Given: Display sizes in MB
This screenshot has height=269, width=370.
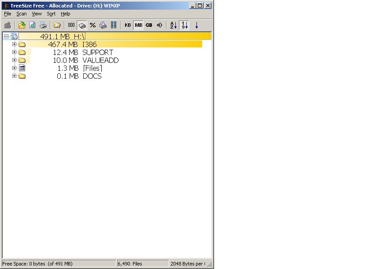Looking at the screenshot, I should point(138,25).
